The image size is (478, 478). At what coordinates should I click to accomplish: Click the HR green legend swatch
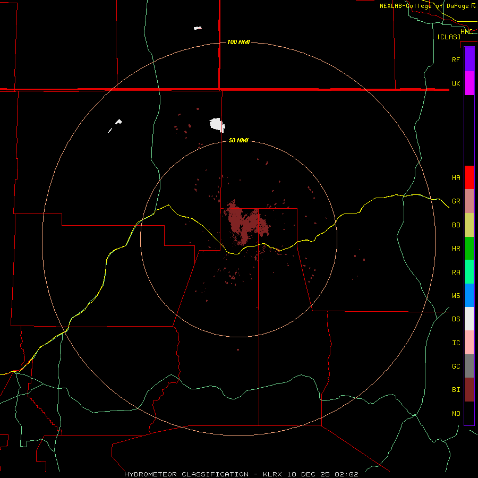(x=469, y=248)
